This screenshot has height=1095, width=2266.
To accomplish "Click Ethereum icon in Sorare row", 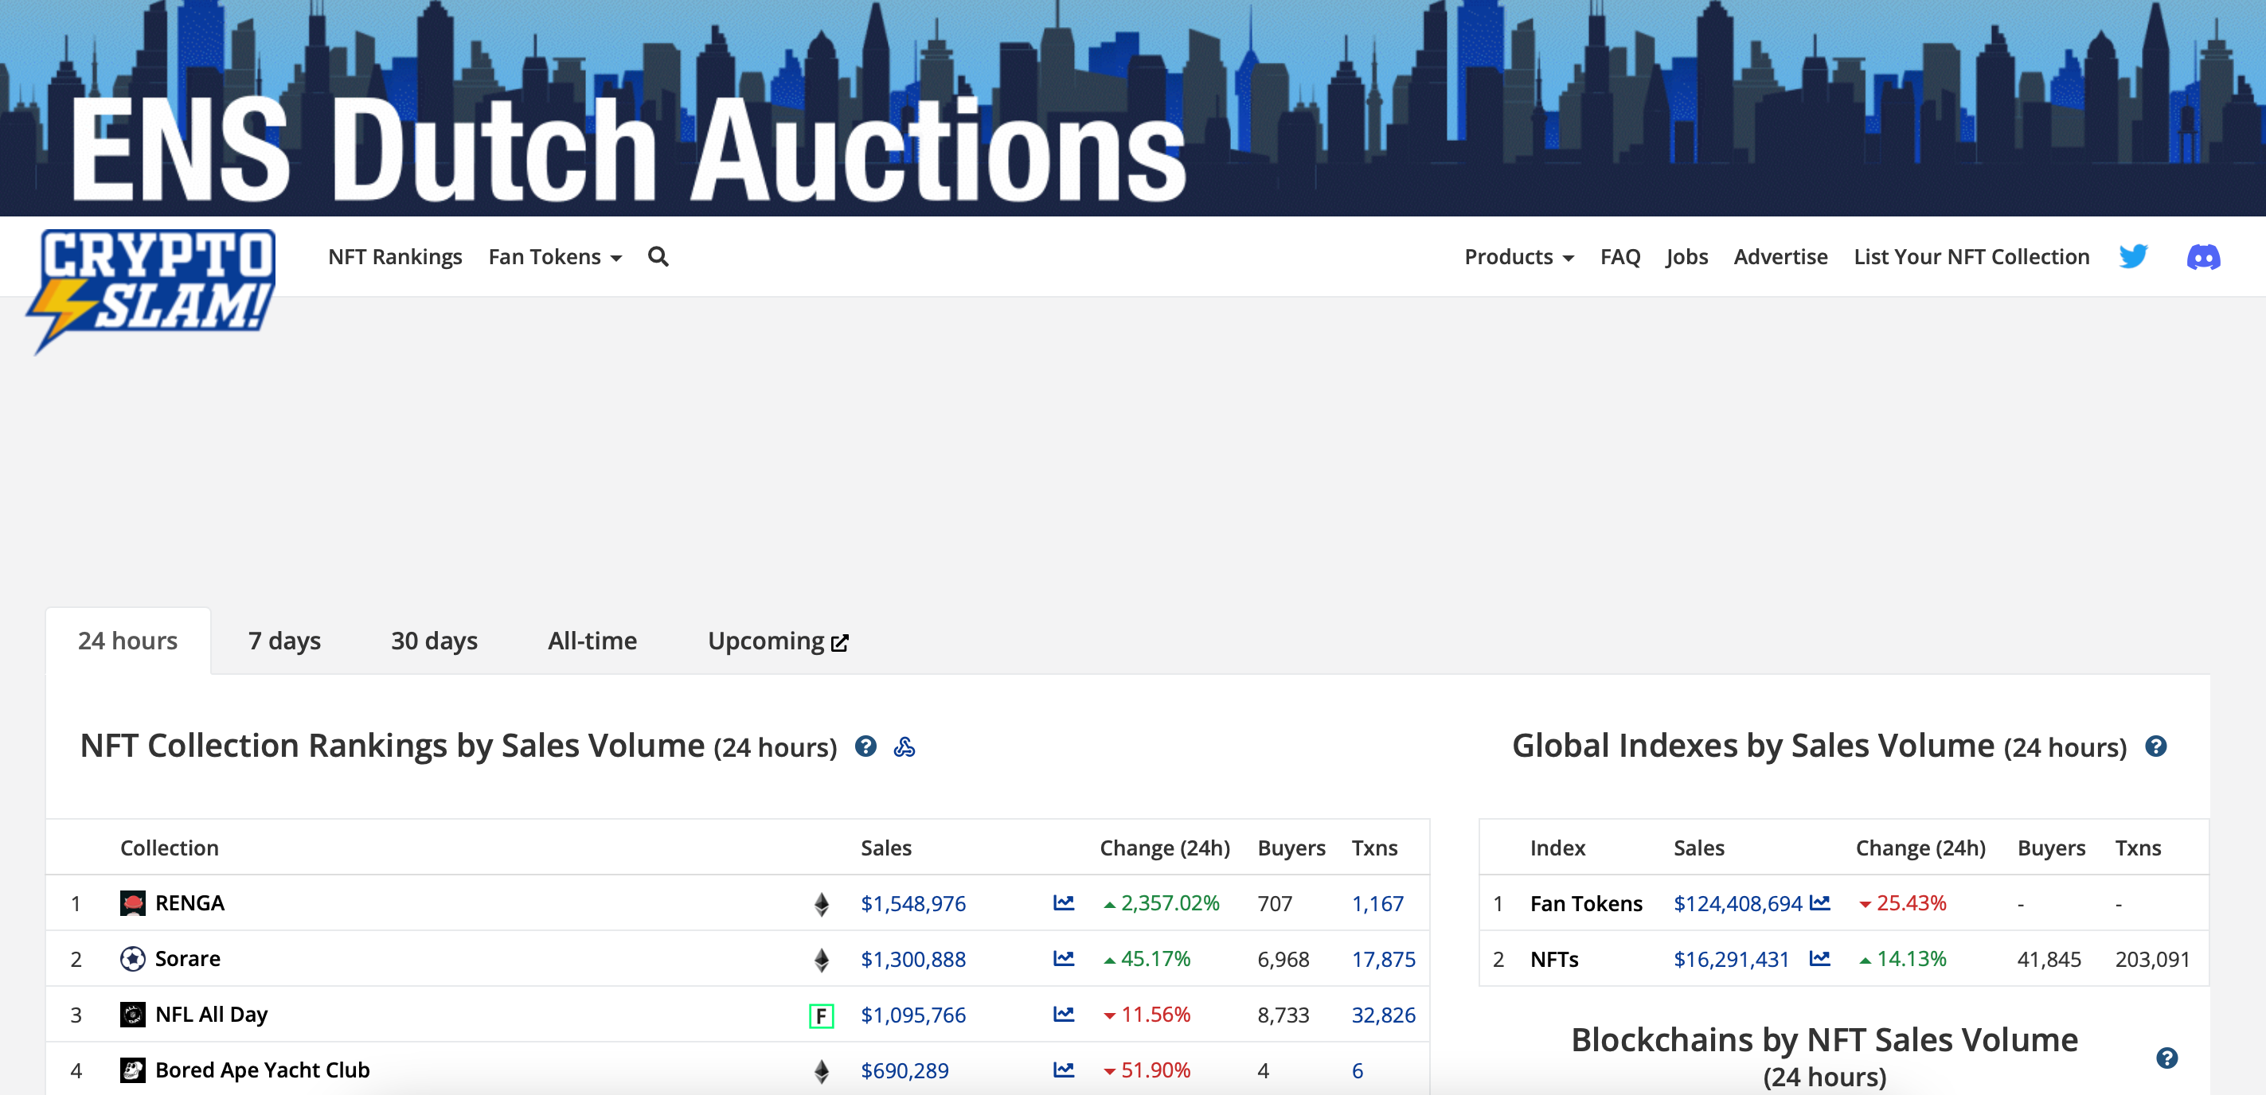I will pos(821,960).
